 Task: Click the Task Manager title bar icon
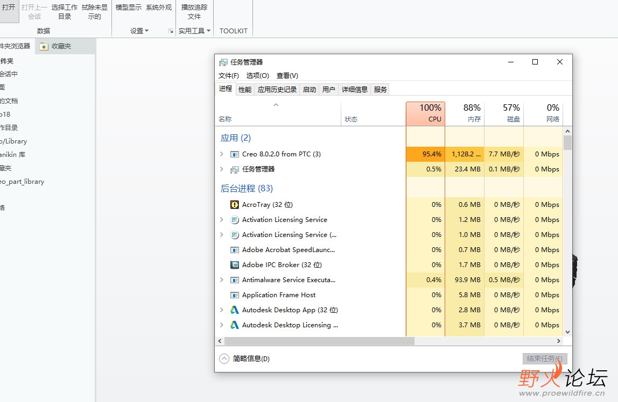click(223, 62)
